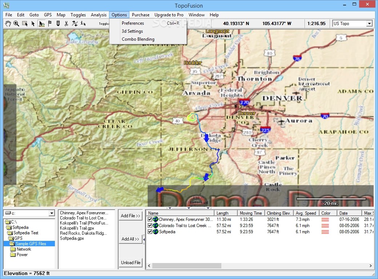Click globe icon of Chimney, Apex Forerunner track
The width and height of the screenshot is (378, 279).
[156, 219]
